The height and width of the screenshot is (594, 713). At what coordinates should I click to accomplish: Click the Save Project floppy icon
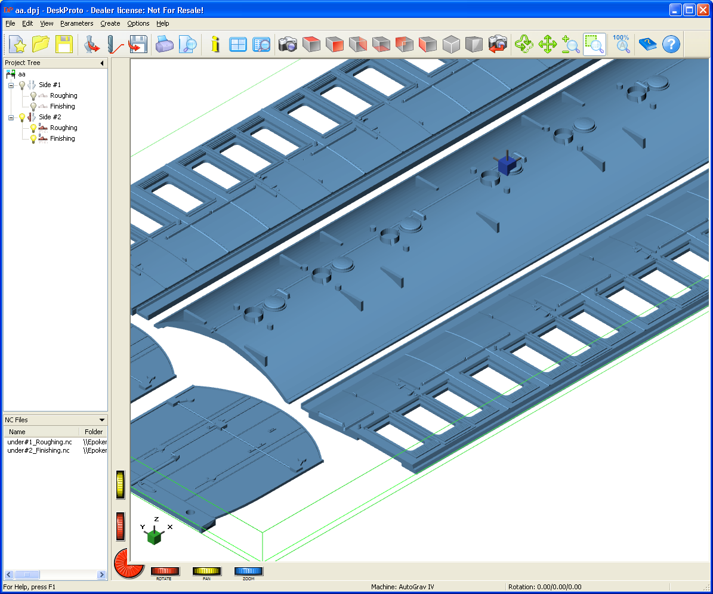tap(64, 44)
